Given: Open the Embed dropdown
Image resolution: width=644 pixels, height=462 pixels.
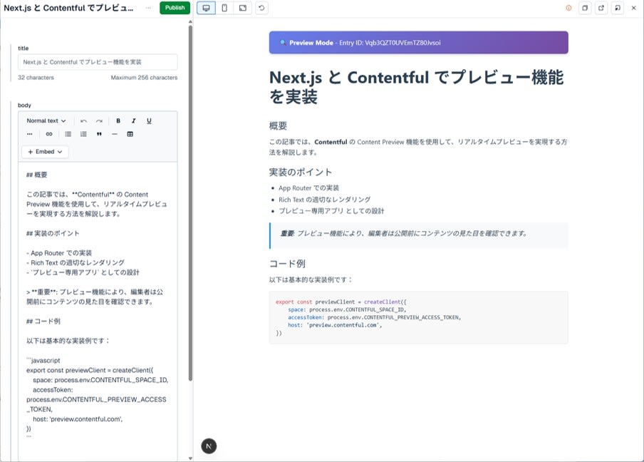Looking at the screenshot, I should tap(45, 152).
